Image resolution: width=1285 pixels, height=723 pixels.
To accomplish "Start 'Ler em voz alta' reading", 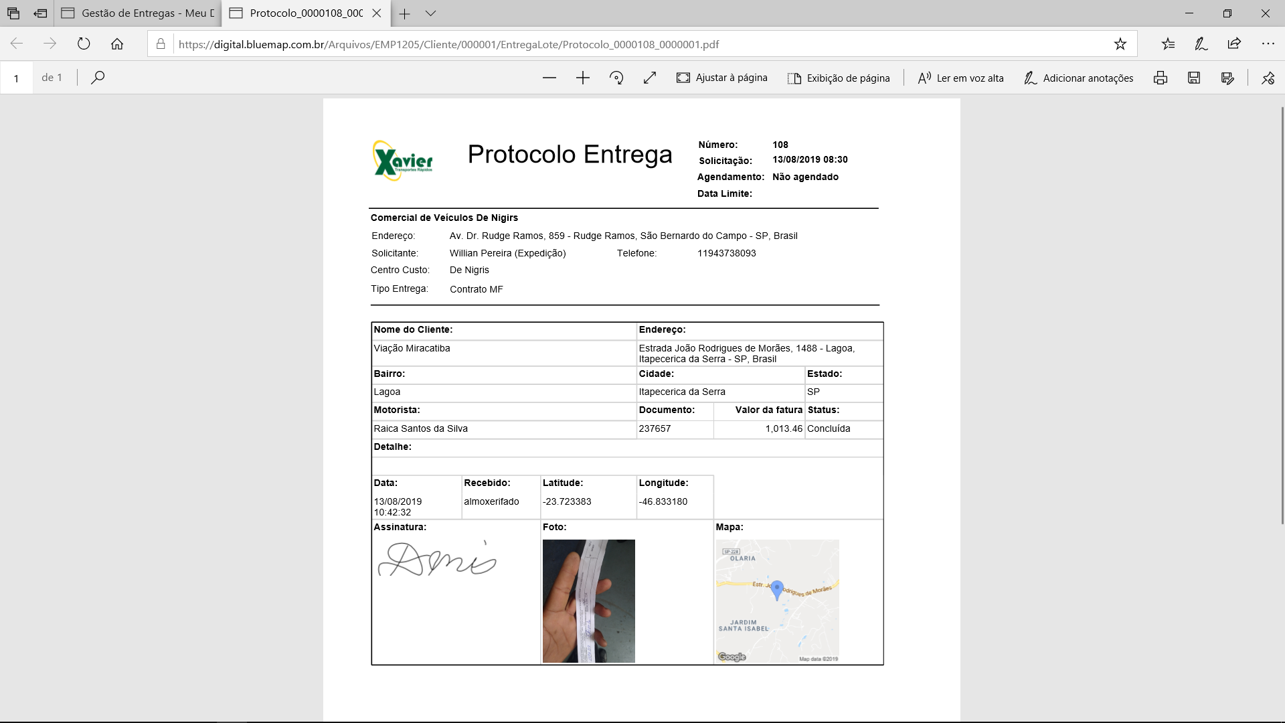I will [x=960, y=78].
